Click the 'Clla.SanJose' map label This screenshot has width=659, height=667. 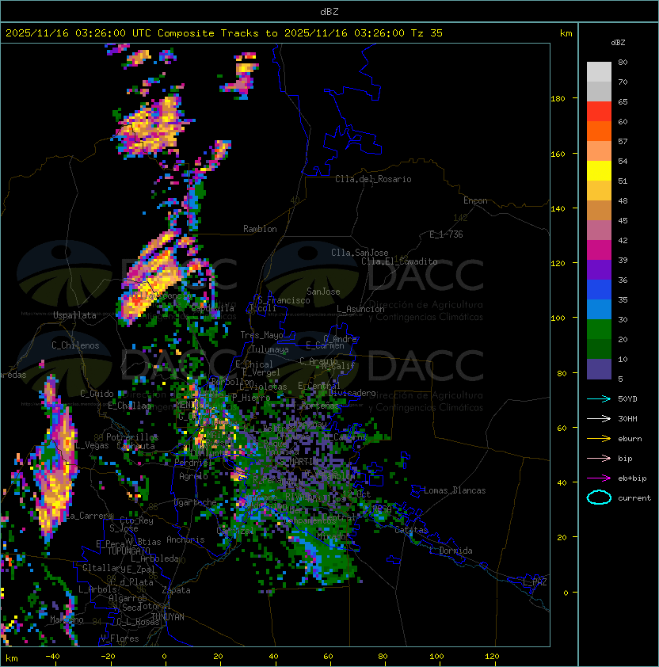tap(360, 253)
